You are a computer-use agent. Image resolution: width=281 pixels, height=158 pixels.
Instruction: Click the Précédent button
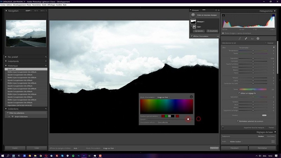[235, 148]
